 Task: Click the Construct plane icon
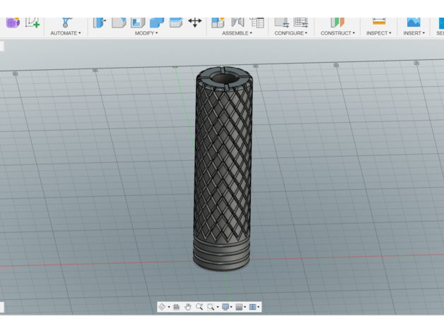[337, 23]
